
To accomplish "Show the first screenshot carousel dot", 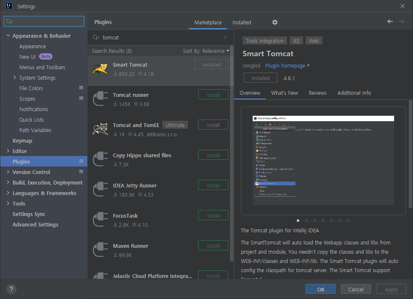I will 298,221.
